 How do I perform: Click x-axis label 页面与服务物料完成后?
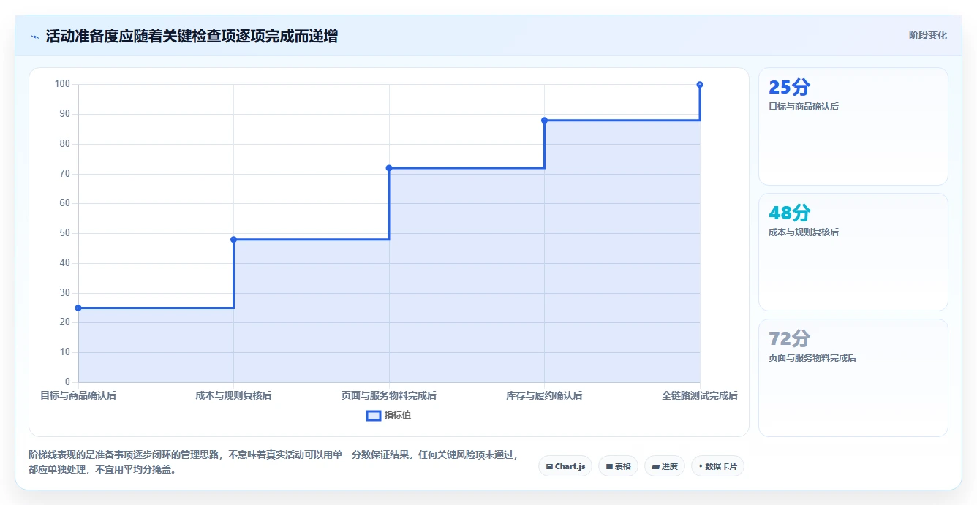[x=389, y=395]
